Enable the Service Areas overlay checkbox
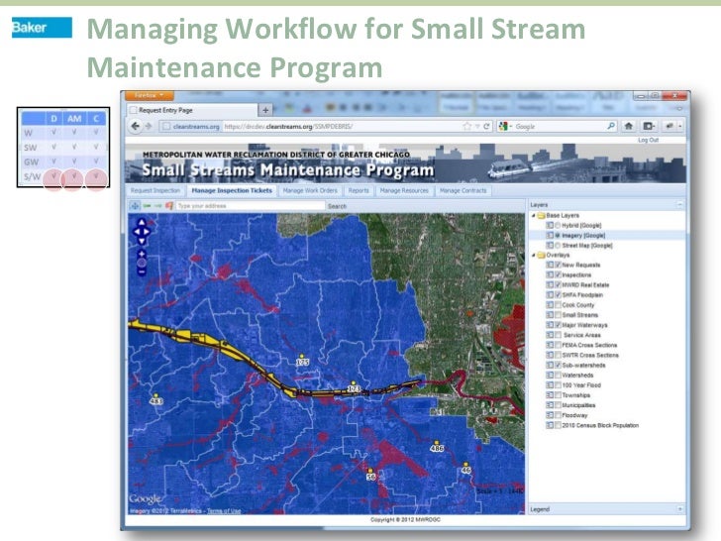 [x=558, y=335]
